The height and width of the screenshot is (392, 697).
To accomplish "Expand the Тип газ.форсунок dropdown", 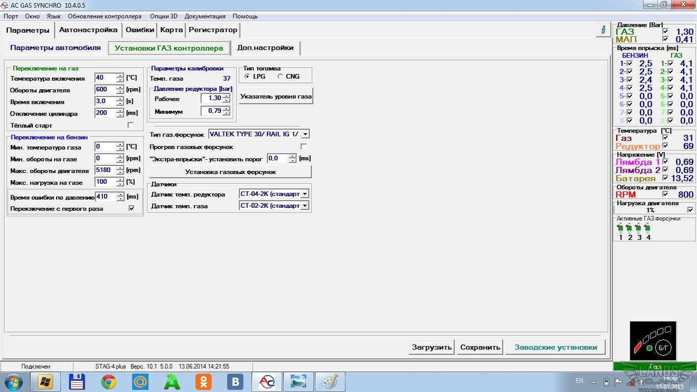I will coord(305,134).
